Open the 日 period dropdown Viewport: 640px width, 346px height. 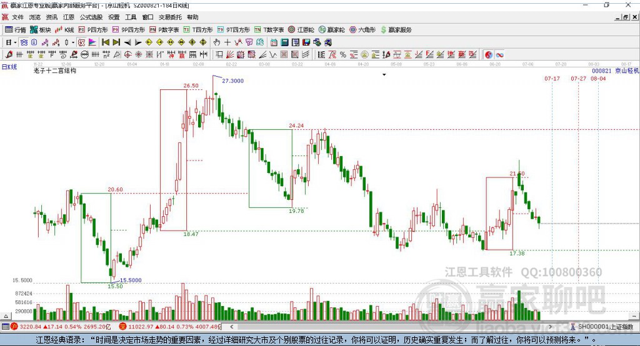coord(11,42)
